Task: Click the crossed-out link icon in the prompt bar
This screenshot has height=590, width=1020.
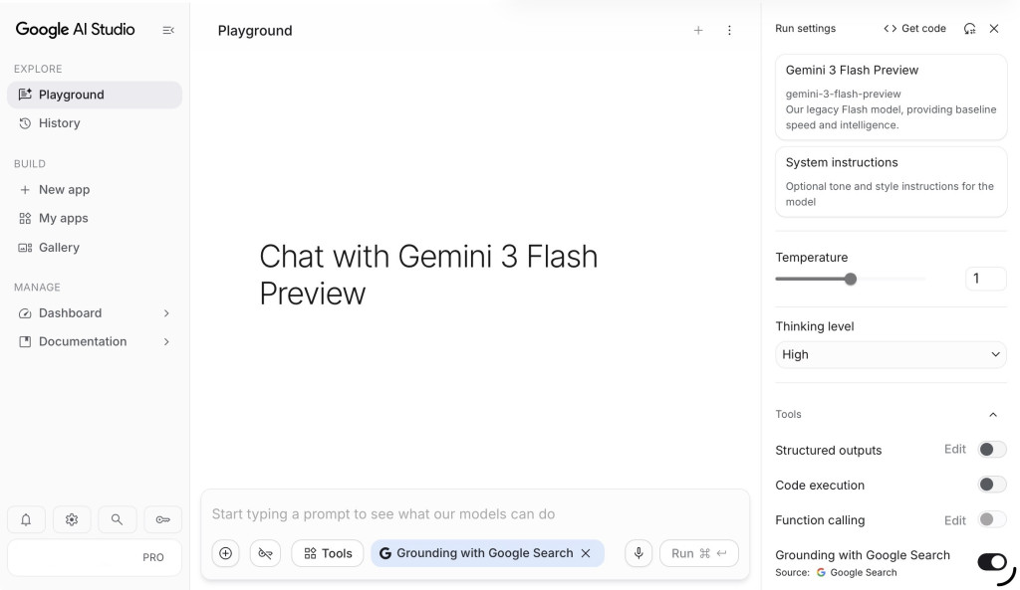Action: pyautogui.click(x=265, y=553)
